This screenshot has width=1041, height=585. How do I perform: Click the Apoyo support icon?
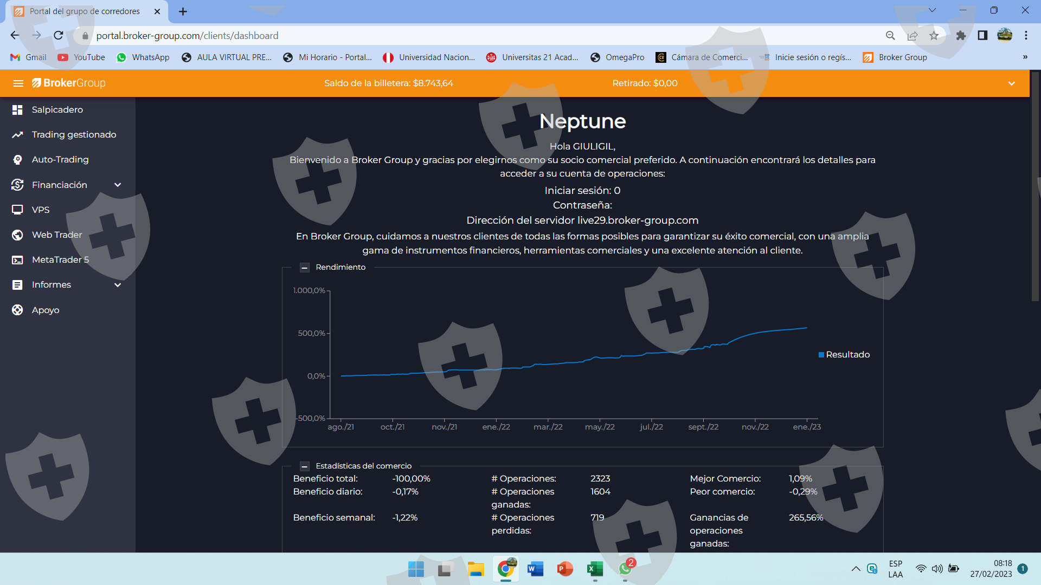[17, 310]
